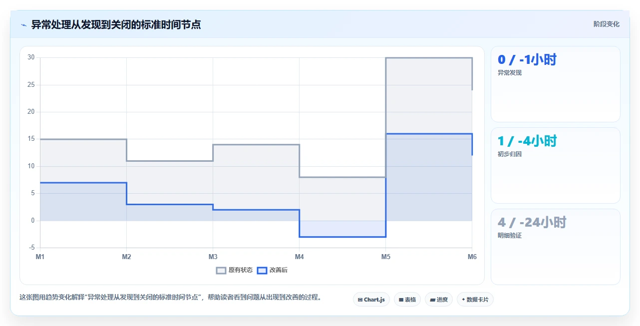Image resolution: width=640 pixels, height=326 pixels.
Task: Click the 15 y-axis tick label
Action: (31, 139)
